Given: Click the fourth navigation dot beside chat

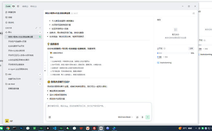Looking at the screenshot, I should (45, 71).
